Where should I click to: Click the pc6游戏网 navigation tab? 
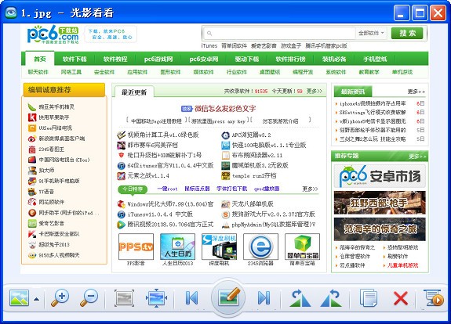[x=158, y=59]
